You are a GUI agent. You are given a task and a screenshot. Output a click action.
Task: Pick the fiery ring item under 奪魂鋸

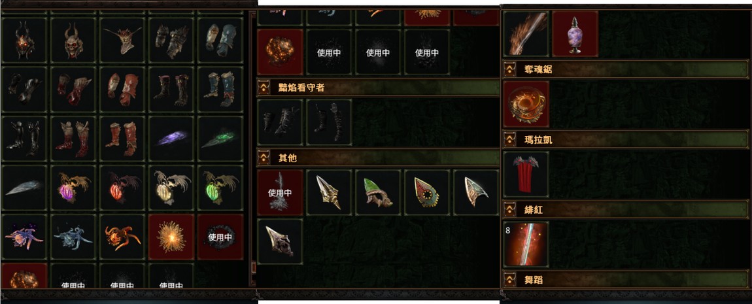pyautogui.click(x=526, y=104)
